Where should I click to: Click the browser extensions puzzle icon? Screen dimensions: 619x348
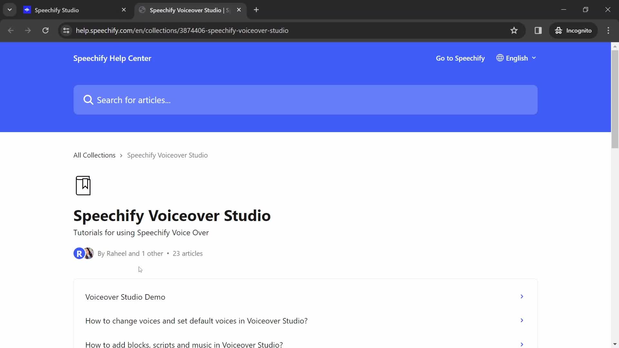click(x=538, y=30)
